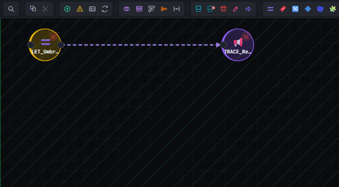Click the orange scissors split icon
Image resolution: width=339 pixels, height=187 pixels.
tap(164, 9)
